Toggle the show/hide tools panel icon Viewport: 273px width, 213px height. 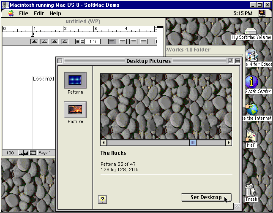[33, 153]
